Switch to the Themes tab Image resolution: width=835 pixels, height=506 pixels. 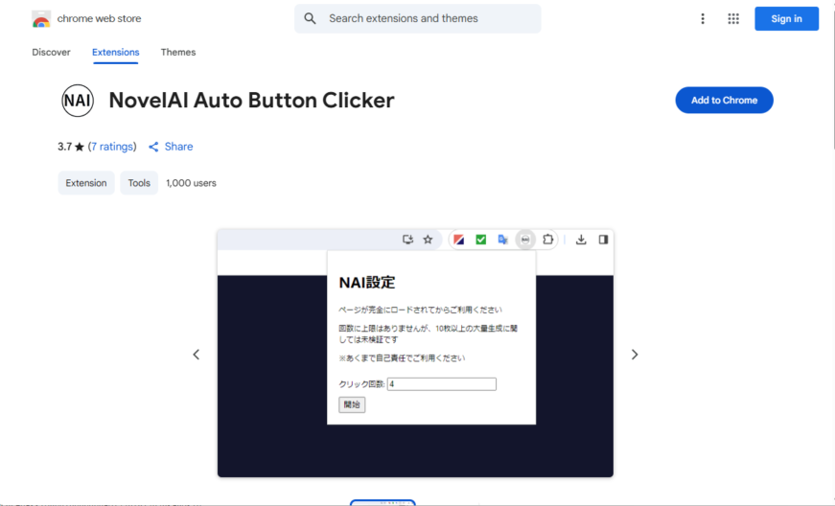pos(178,52)
